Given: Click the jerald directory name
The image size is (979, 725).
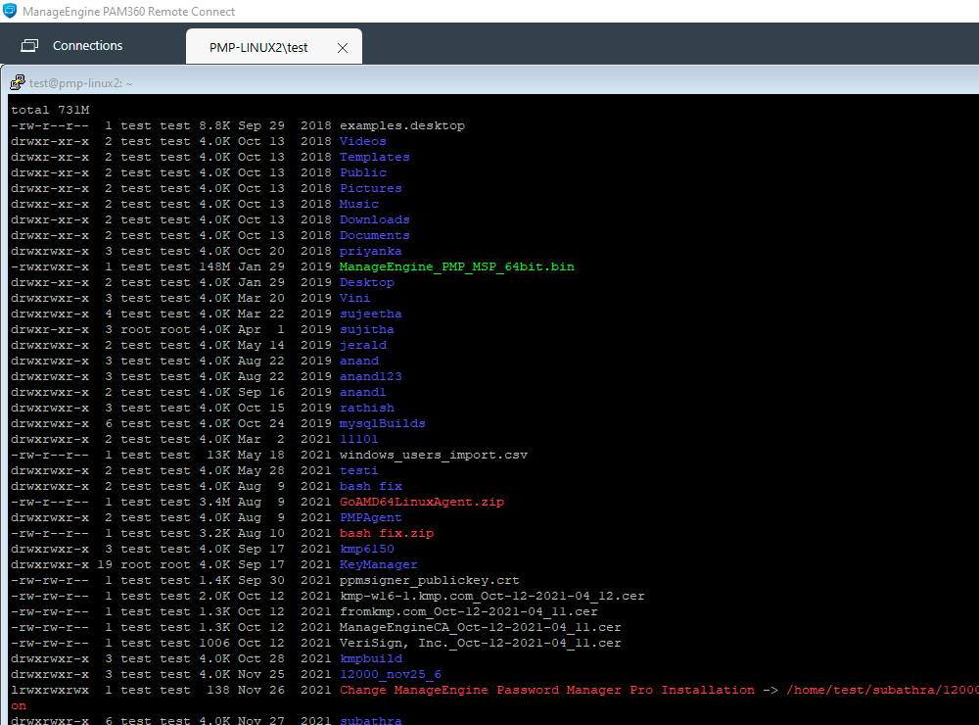Looking at the screenshot, I should (363, 345).
